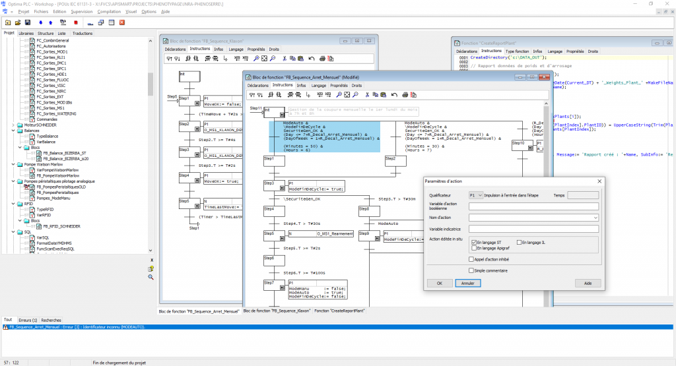Screen dimensions: 676x366
Task: Click the open folder icon in main toolbar
Action: pyautogui.click(x=18, y=22)
